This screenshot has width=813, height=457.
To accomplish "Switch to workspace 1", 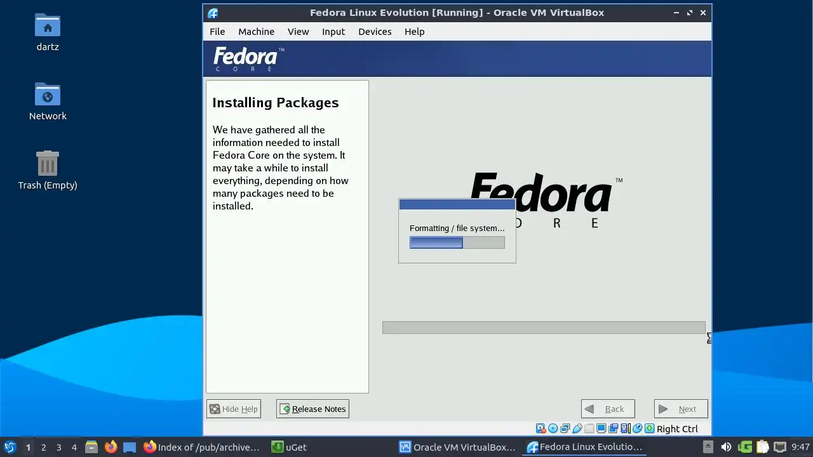I will pos(28,447).
